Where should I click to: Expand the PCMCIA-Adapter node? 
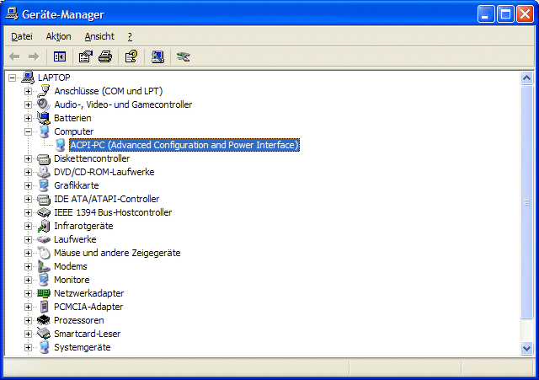28,307
